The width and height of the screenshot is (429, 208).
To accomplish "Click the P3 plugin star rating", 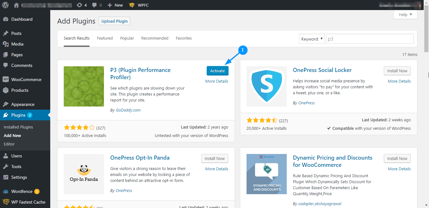I will (79, 128).
